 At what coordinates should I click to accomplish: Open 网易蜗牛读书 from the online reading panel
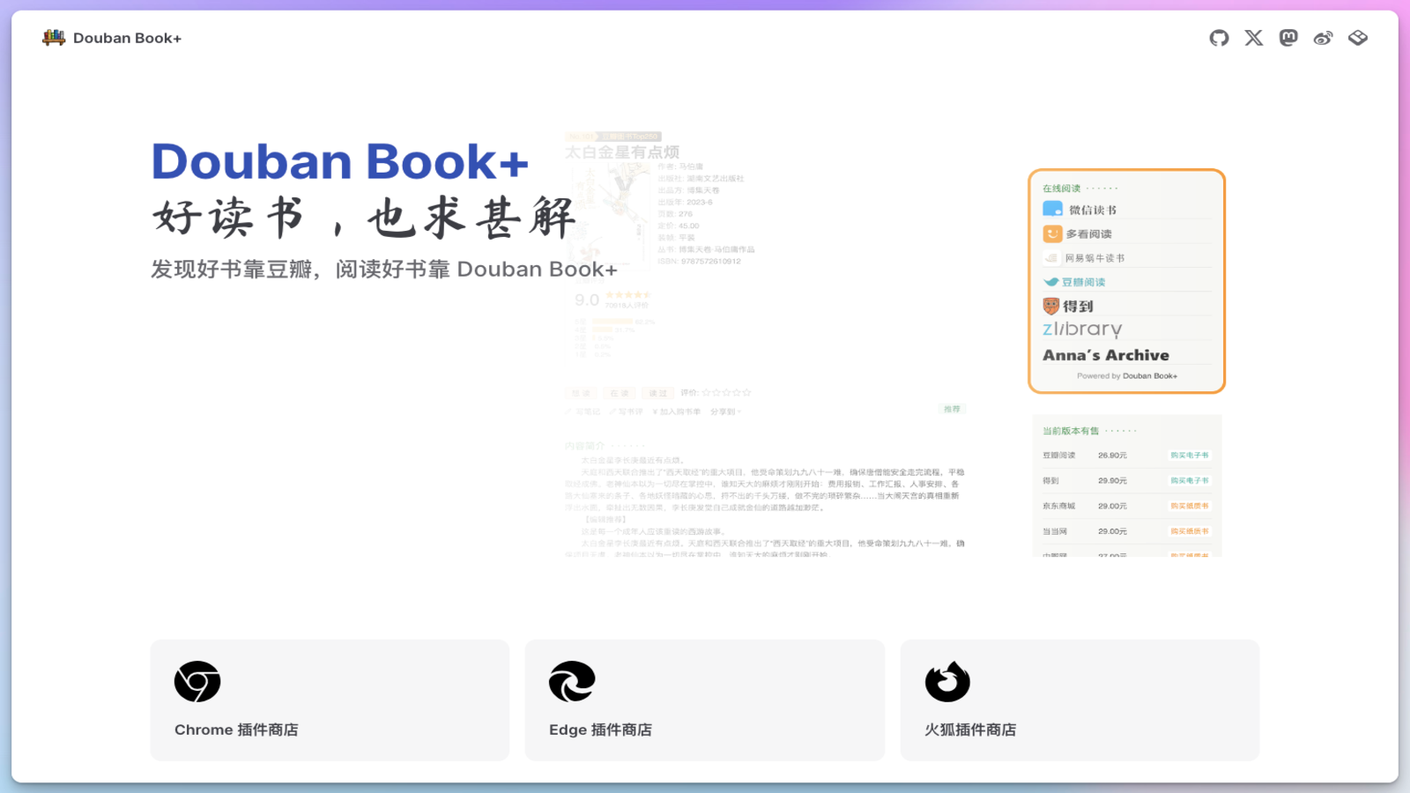[1050, 257]
